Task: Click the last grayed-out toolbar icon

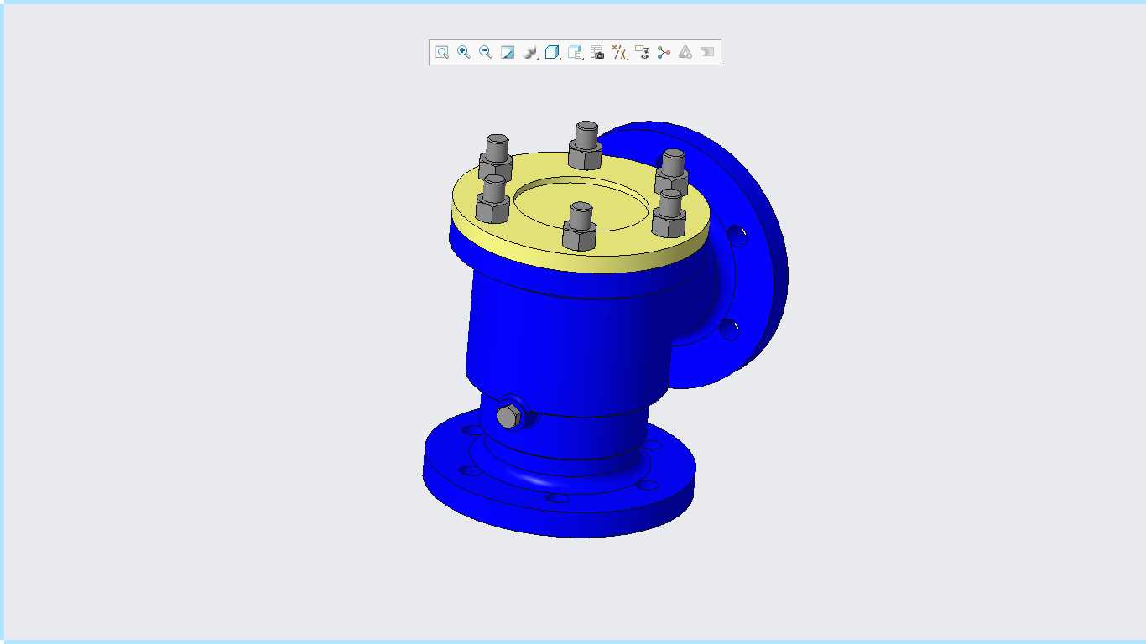Action: 707,53
